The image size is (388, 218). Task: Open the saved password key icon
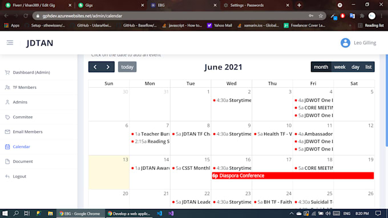311,16
